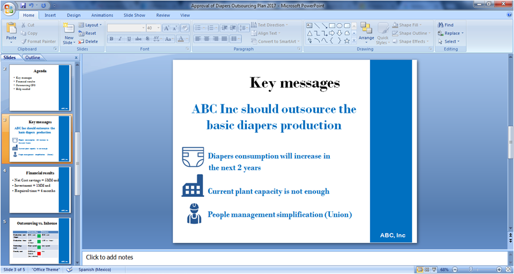Expand the Layout dropdown
This screenshot has height=274, width=514.
(x=90, y=25)
